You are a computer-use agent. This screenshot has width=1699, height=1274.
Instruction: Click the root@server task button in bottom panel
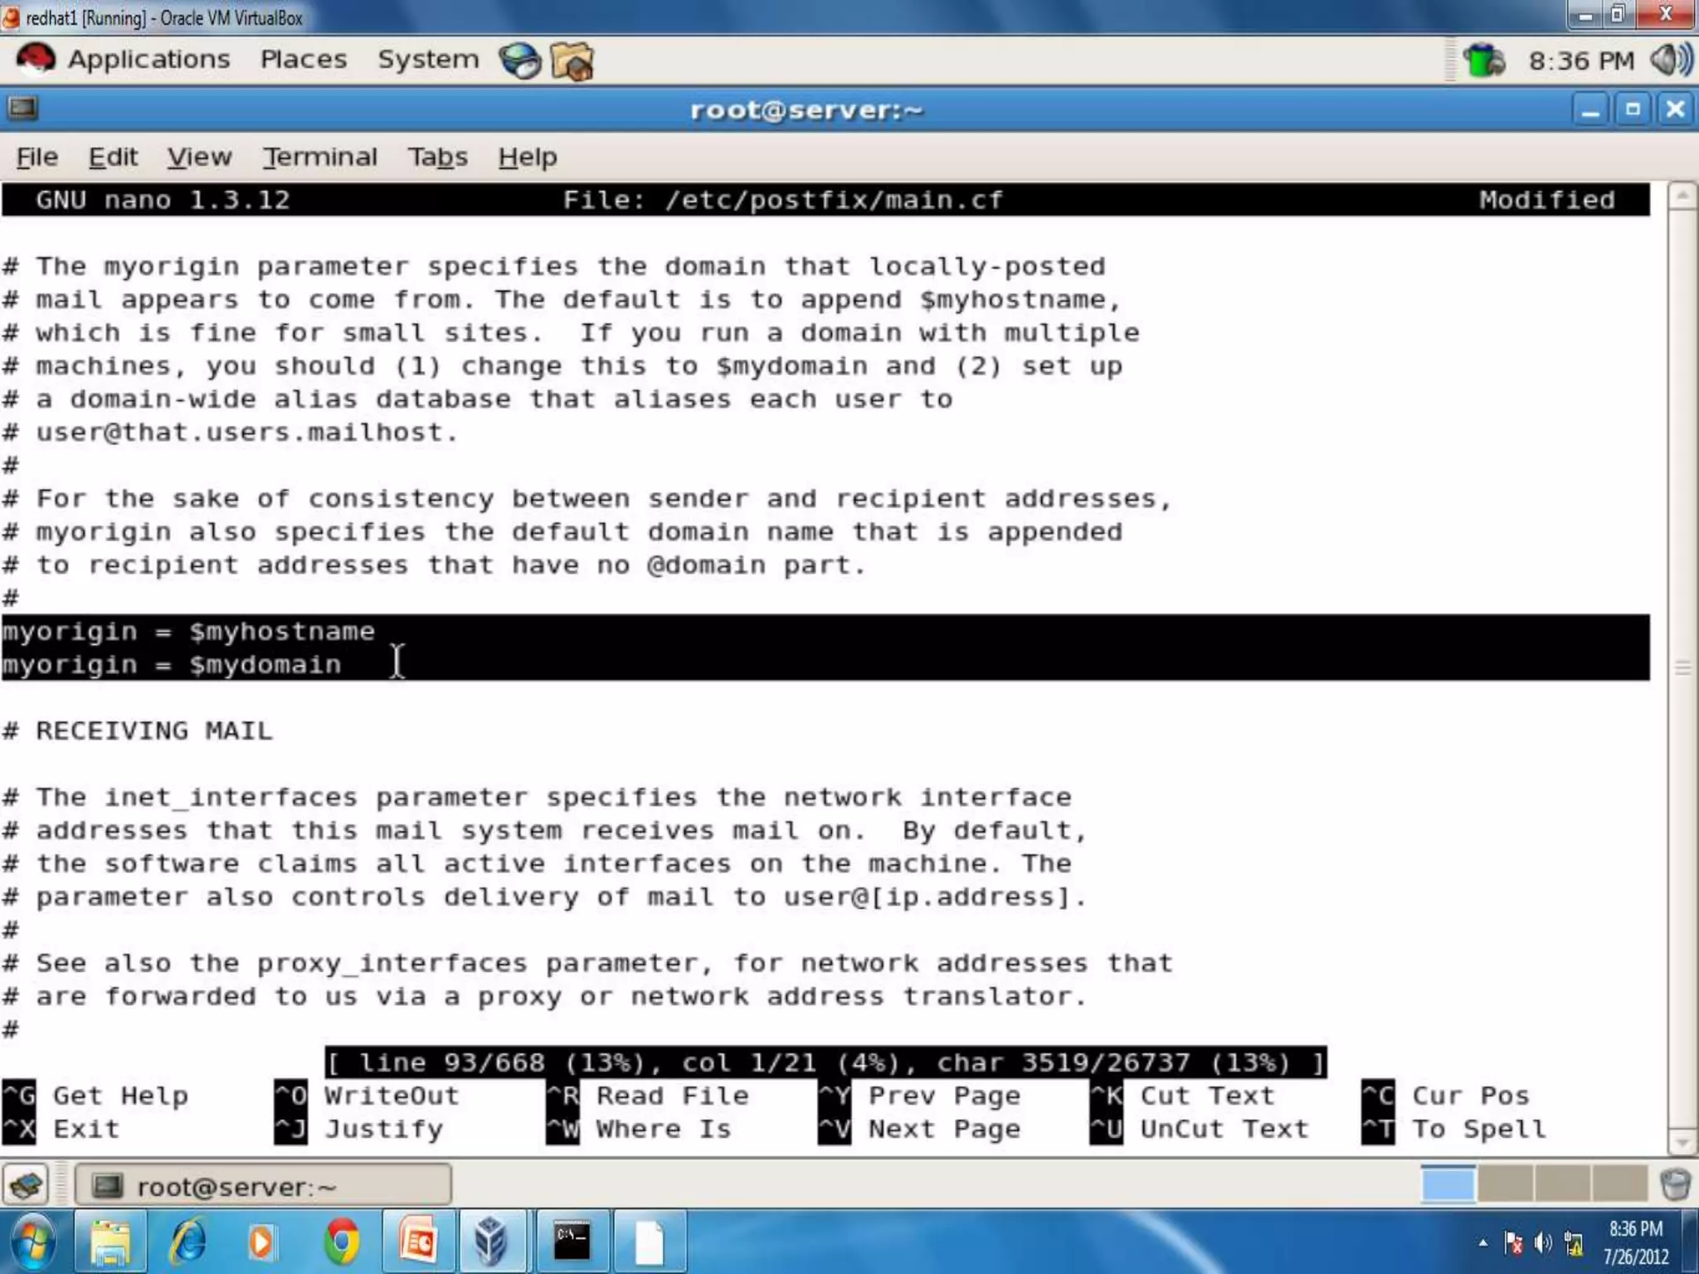[x=264, y=1185]
